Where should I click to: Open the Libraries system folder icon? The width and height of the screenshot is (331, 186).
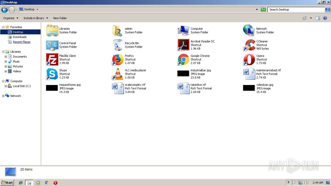[52, 30]
